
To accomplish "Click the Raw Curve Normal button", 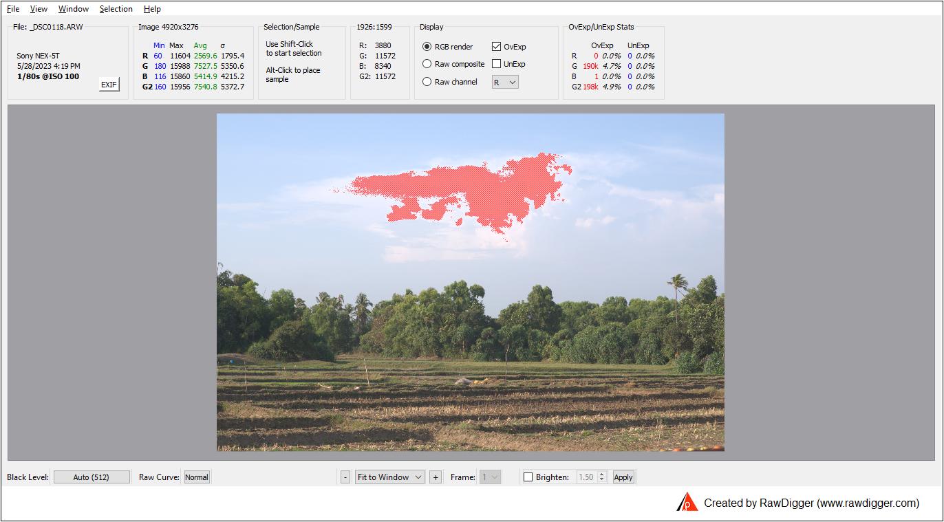I will [x=196, y=477].
